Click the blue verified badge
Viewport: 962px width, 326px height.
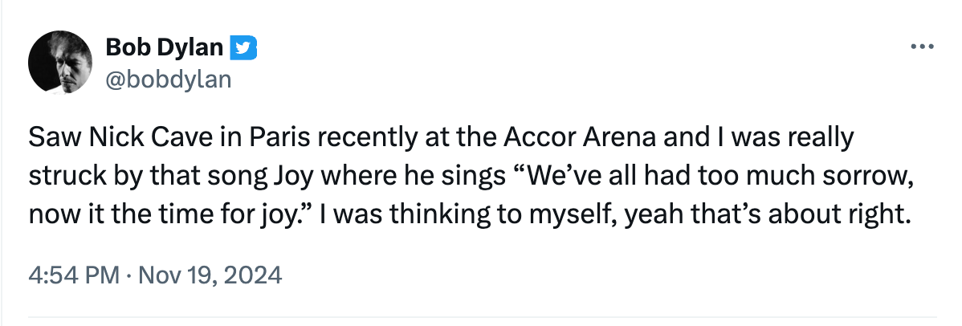[x=243, y=48]
